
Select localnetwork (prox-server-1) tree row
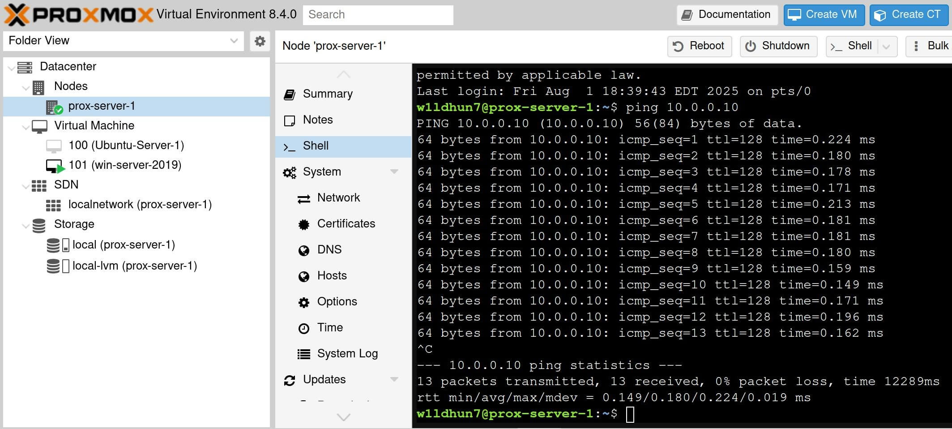point(137,205)
